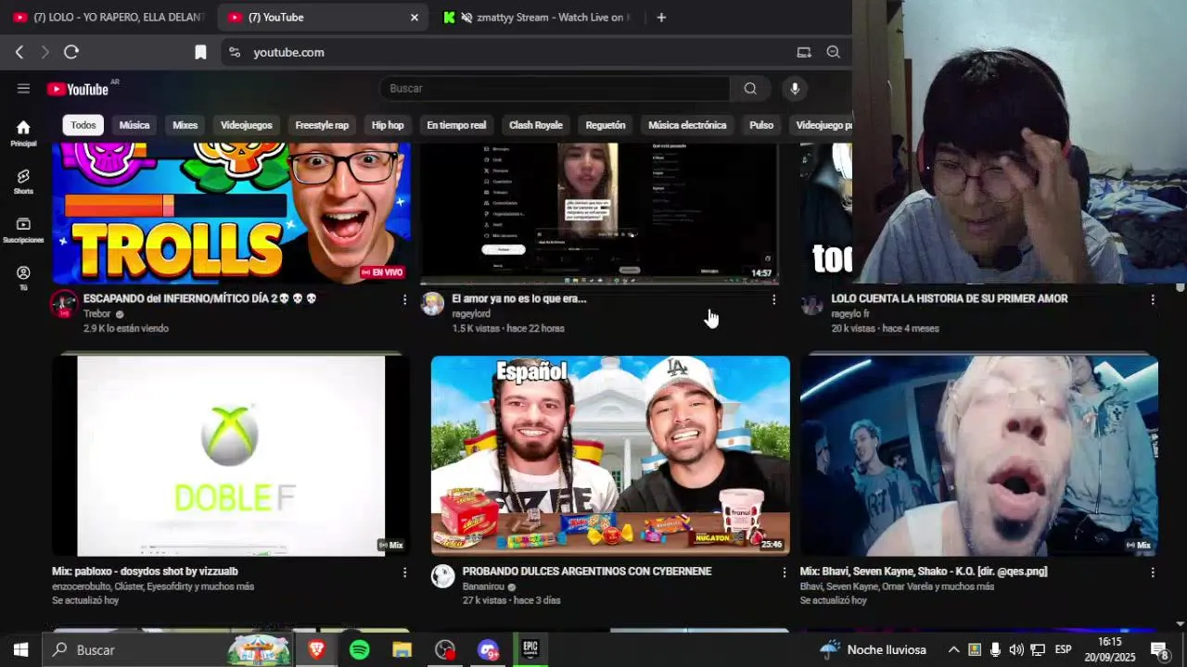Open Epic Games Launcher in taskbar

[530, 649]
